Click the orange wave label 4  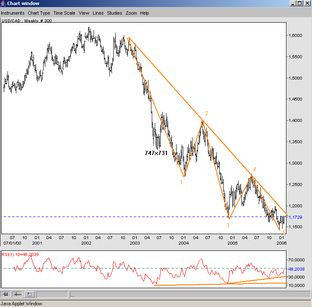pyautogui.click(x=254, y=169)
